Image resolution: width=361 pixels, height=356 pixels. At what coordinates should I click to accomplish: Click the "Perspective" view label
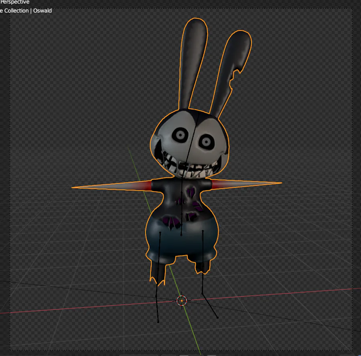point(15,2)
